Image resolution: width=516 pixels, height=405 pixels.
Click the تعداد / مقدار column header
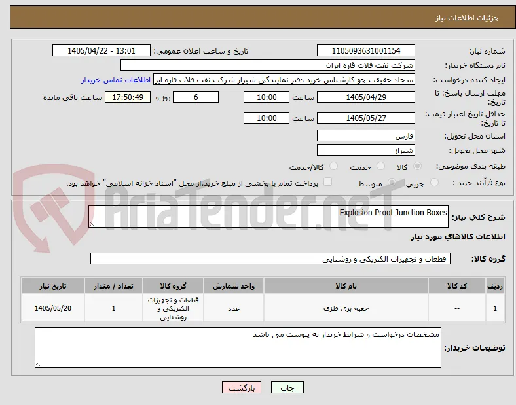click(113, 286)
